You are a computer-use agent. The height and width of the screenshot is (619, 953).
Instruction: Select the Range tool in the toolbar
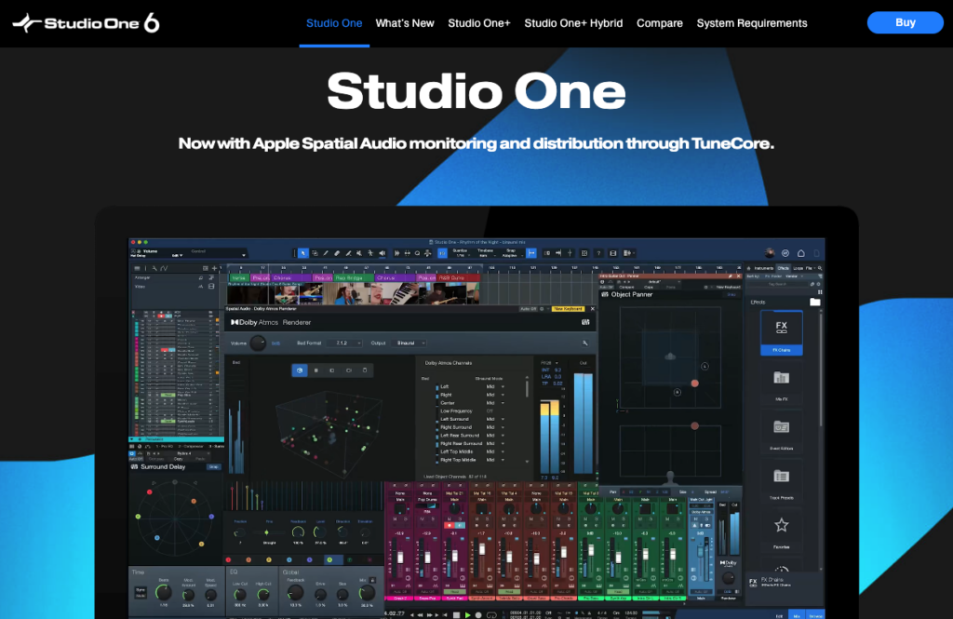tap(315, 253)
